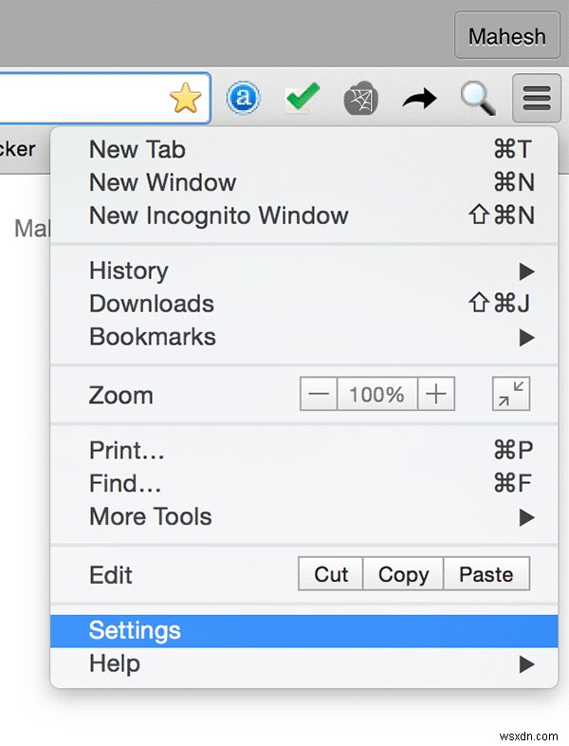Click the Cut button
Image resolution: width=569 pixels, height=746 pixels.
pyautogui.click(x=331, y=574)
